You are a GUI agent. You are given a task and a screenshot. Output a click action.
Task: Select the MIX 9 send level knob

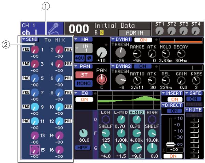click(35, 107)
